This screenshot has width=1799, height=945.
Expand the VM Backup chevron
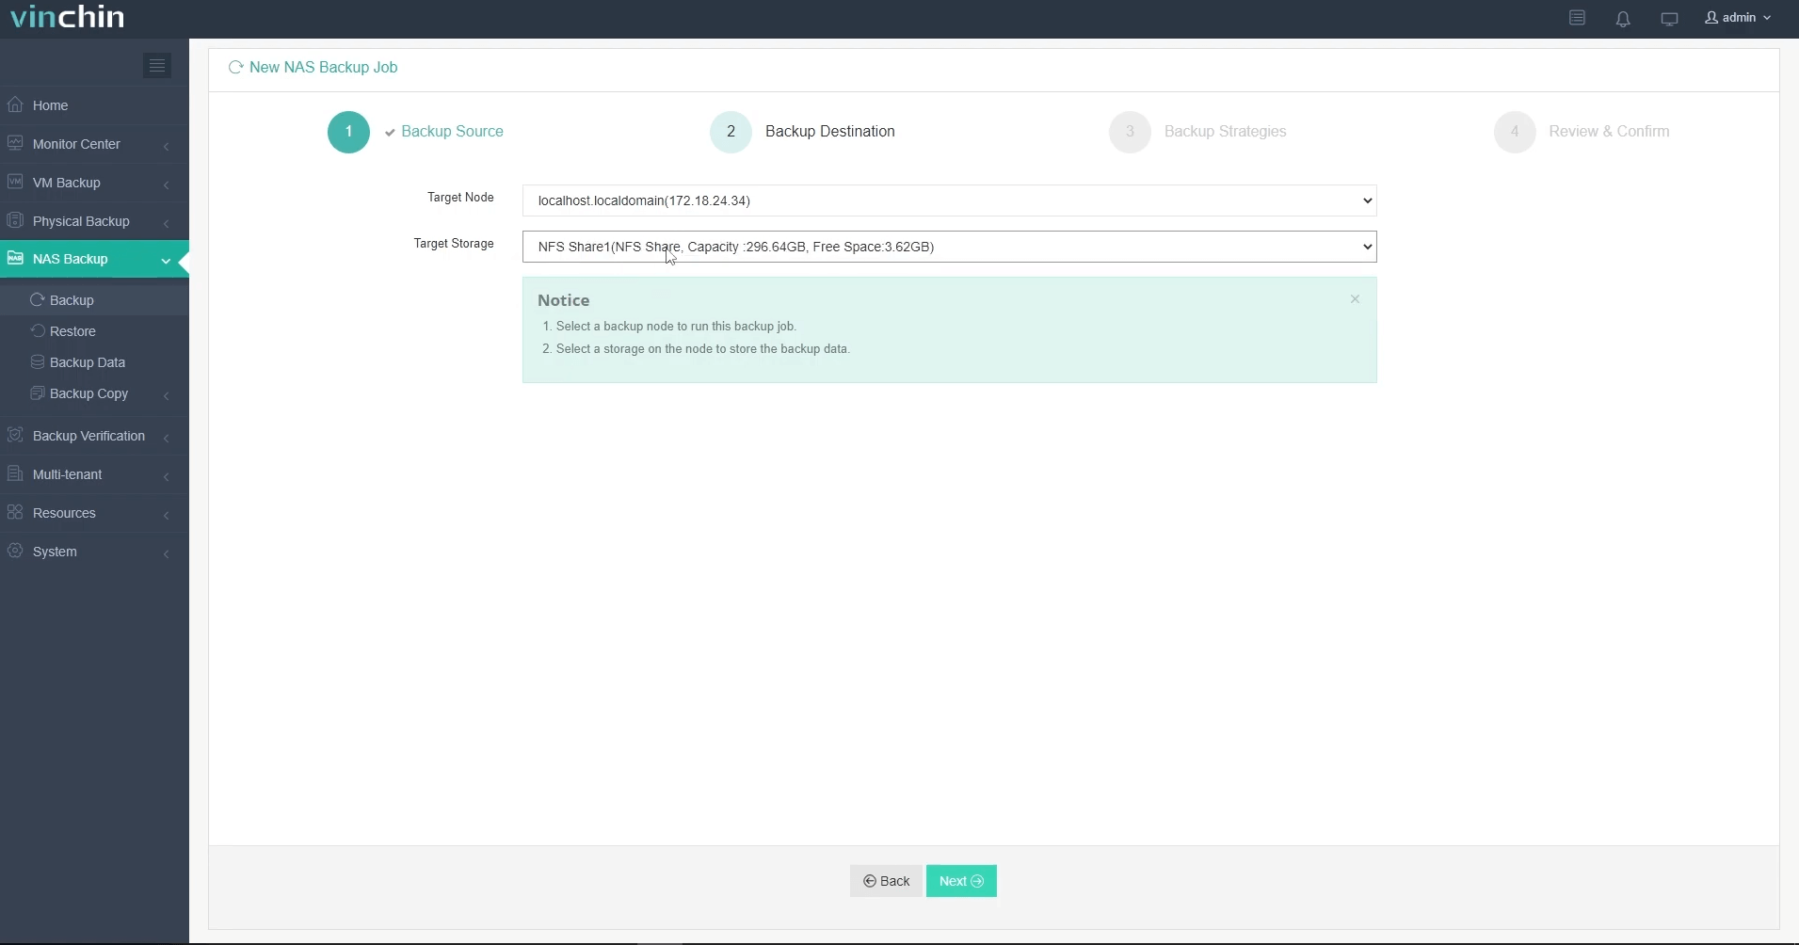(x=166, y=184)
